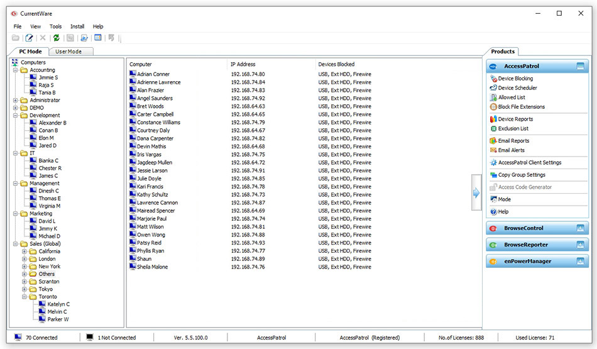Select computer Jimmie S in Accounting
The image size is (597, 349).
point(48,77)
